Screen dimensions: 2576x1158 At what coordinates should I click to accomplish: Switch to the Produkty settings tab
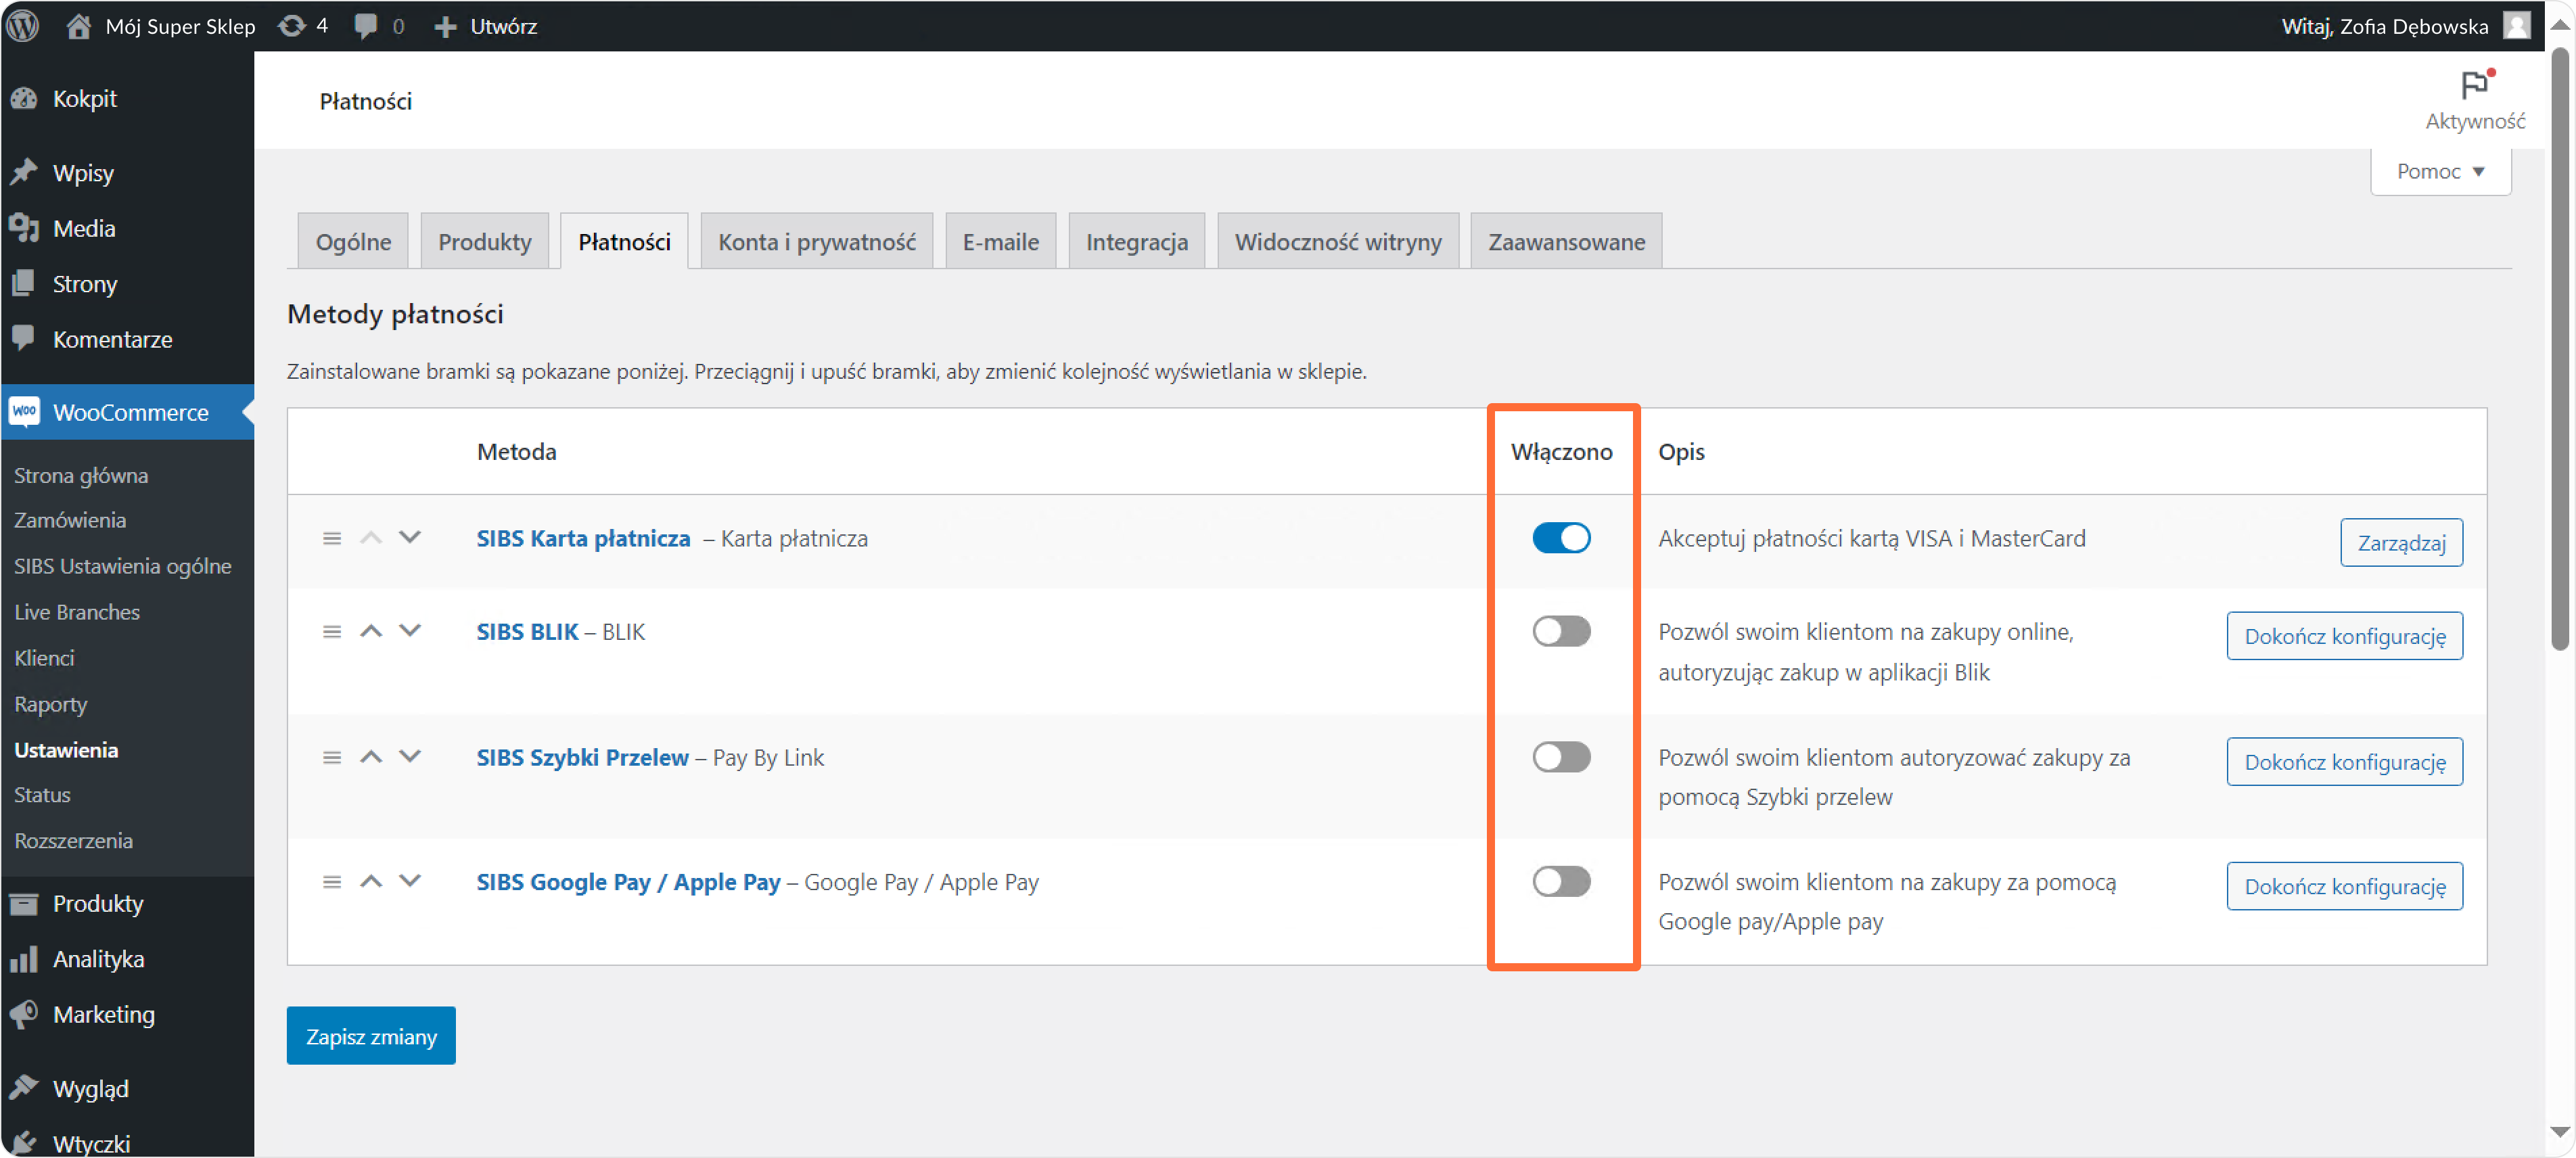[x=484, y=242]
